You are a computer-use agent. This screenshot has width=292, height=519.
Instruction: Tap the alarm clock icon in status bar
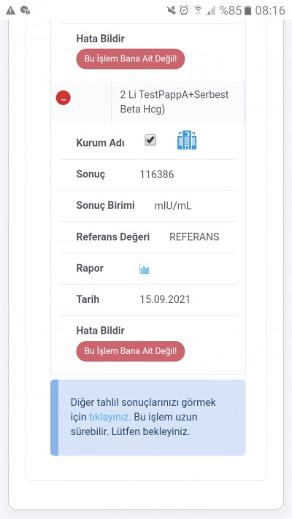(x=184, y=11)
